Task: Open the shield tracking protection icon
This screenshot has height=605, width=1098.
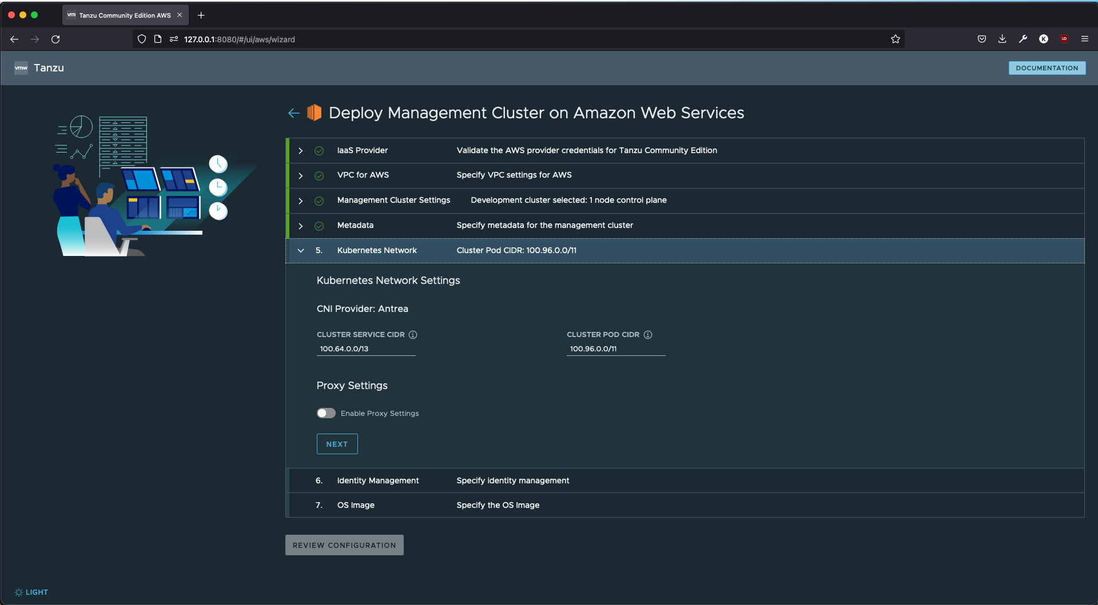Action: 142,39
